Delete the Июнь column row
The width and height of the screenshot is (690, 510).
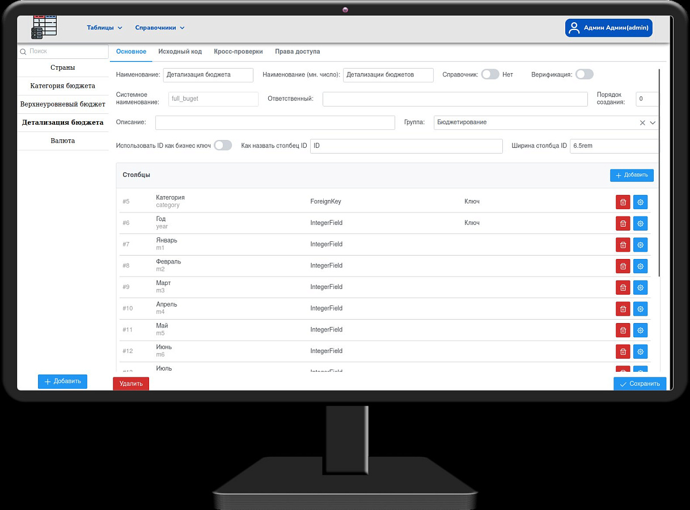[623, 352]
